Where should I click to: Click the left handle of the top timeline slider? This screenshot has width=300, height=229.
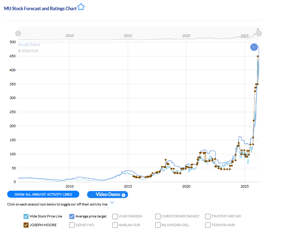[18, 33]
